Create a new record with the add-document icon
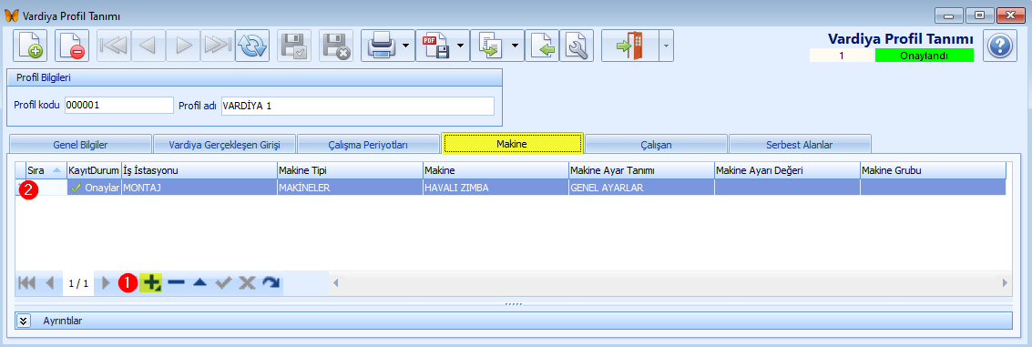Viewport: 1032px width, 347px height. point(30,46)
